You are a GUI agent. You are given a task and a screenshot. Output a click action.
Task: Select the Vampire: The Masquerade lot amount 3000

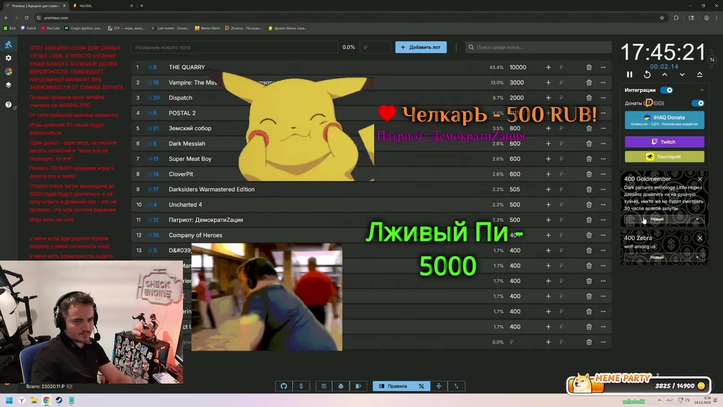[x=517, y=83]
